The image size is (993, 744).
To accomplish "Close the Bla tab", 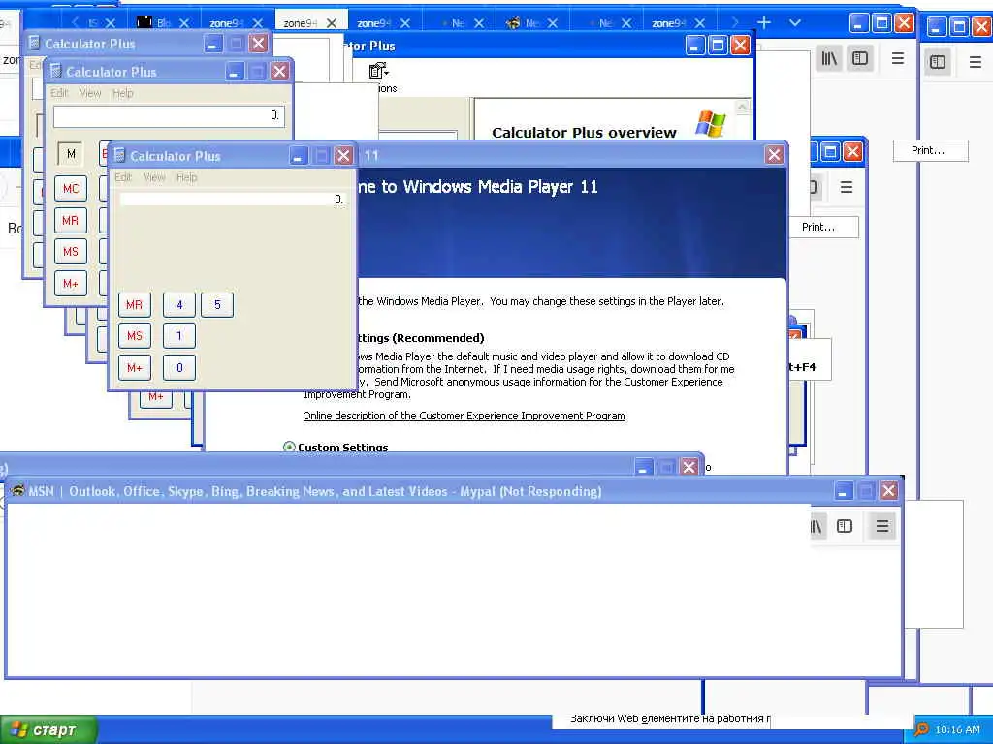I will pyautogui.click(x=184, y=23).
